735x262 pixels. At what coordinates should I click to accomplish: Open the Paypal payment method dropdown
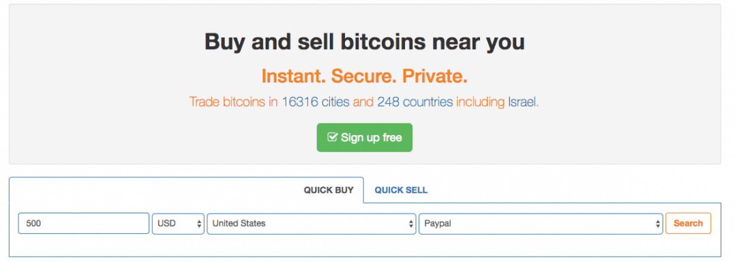(x=541, y=224)
